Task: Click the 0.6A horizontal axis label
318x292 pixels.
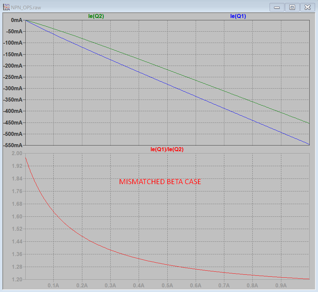Action: (x=196, y=286)
